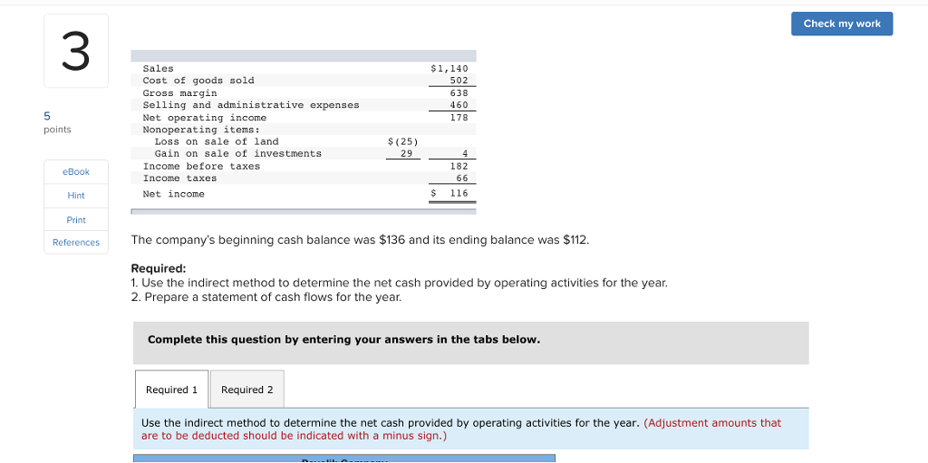This screenshot has width=928, height=463.
Task: Show the Hint for this question
Action: click(x=76, y=196)
